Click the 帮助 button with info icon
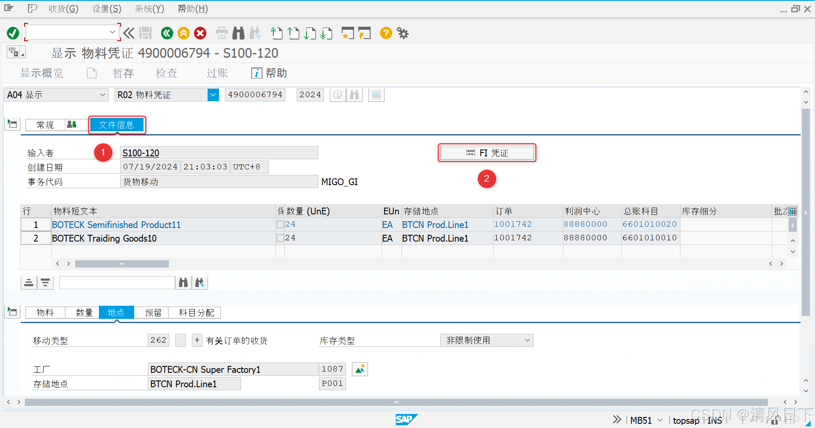The height and width of the screenshot is (428, 815). pos(269,73)
